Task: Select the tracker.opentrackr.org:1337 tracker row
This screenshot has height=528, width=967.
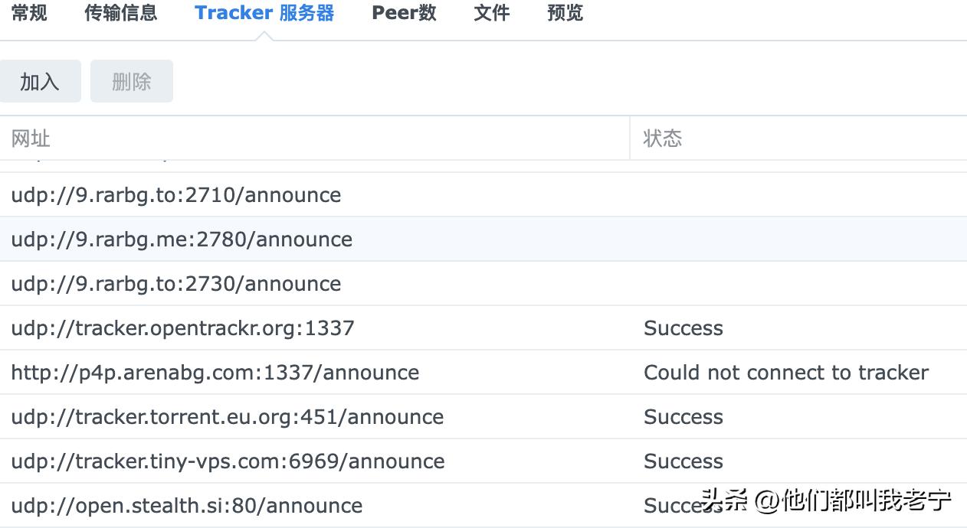Action: click(x=182, y=328)
